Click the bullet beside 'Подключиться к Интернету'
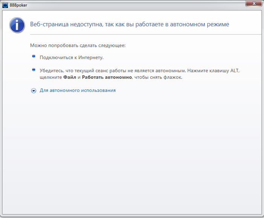 click(x=34, y=56)
